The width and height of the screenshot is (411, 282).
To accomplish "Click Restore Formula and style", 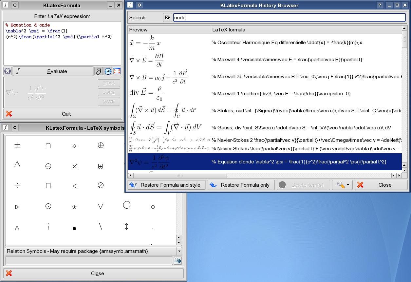I will (166, 185).
